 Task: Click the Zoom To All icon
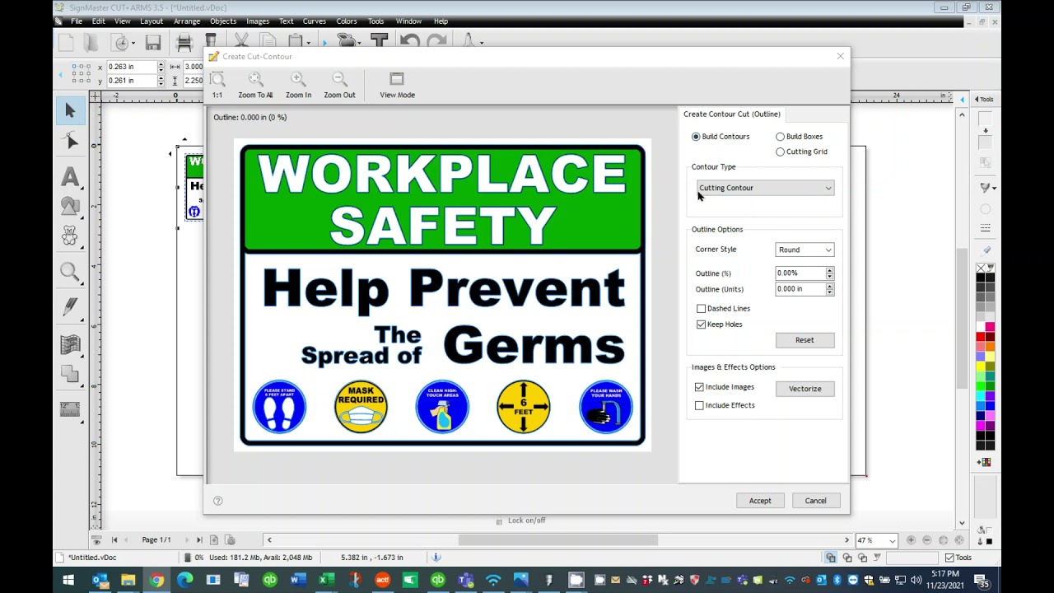[255, 79]
